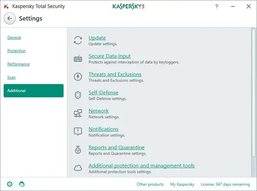Click the vertical scrollbar in settings list

[254, 93]
